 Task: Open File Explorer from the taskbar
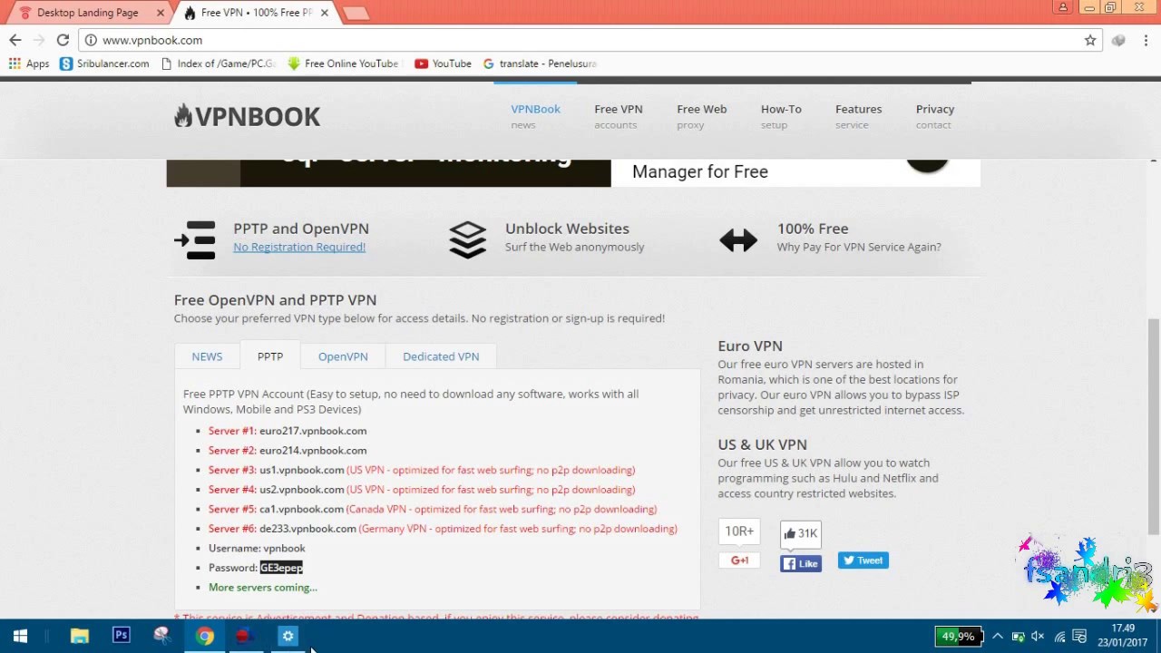[80, 636]
